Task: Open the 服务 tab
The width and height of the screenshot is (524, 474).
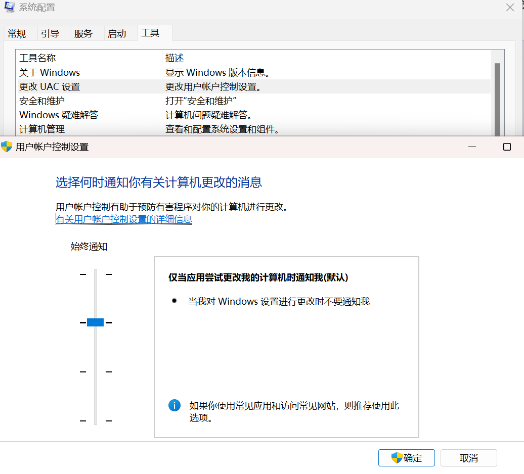Action: pos(83,34)
